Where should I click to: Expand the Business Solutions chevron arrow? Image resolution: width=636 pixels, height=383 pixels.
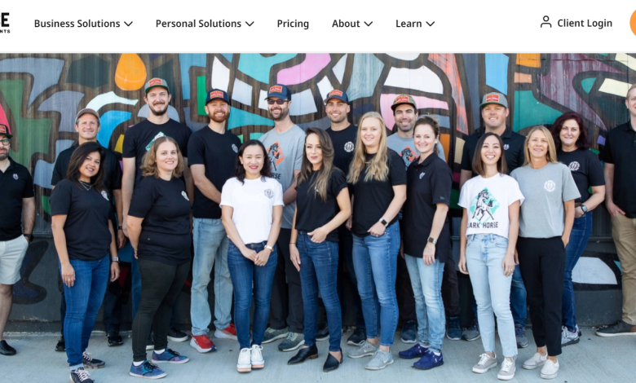pos(129,24)
